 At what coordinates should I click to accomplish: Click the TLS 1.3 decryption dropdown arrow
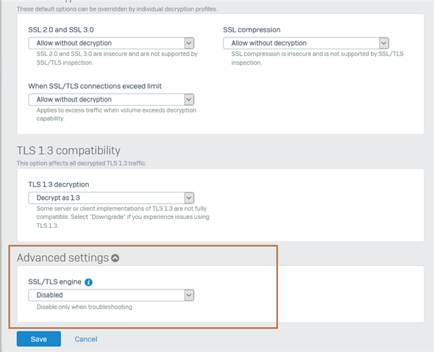pyautogui.click(x=189, y=198)
